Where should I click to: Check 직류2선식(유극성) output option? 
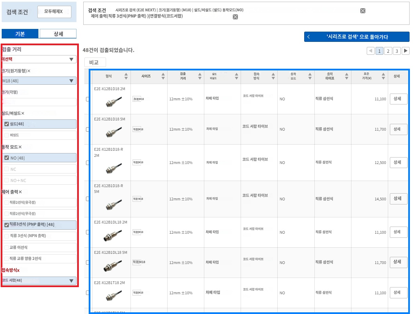point(6,202)
